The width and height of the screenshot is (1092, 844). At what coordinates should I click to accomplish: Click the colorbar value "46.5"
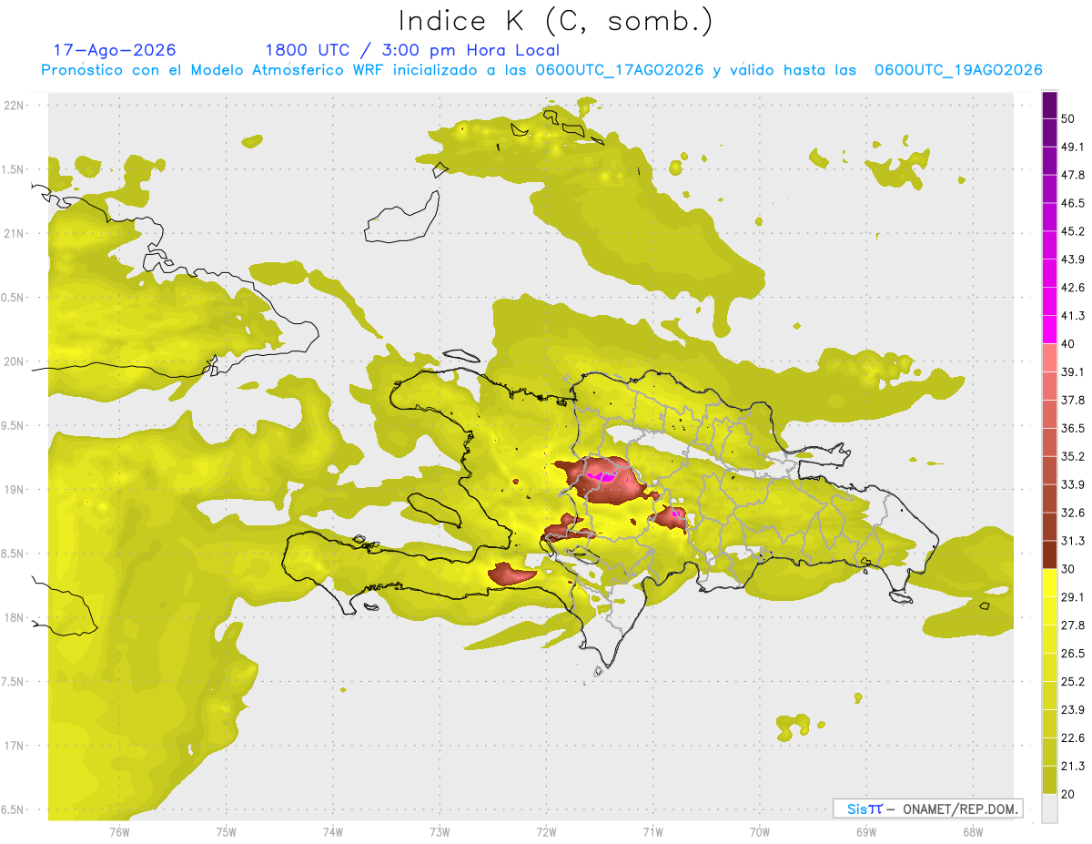click(x=1073, y=203)
